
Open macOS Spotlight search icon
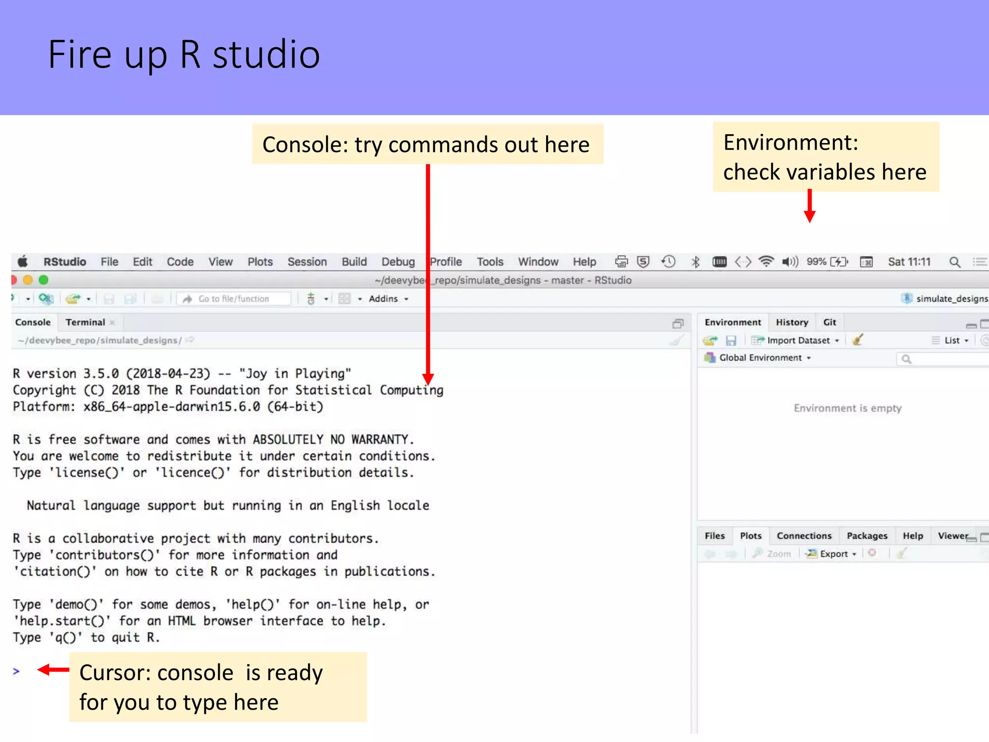click(955, 262)
